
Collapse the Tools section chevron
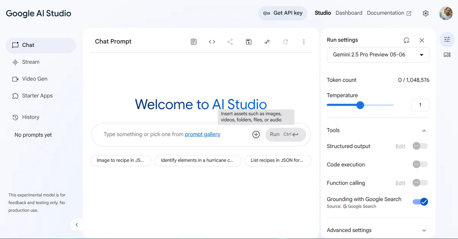(x=424, y=131)
